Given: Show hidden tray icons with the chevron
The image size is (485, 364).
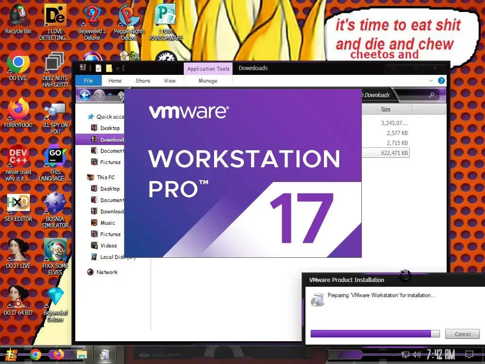Looking at the screenshot, I should coord(394,355).
